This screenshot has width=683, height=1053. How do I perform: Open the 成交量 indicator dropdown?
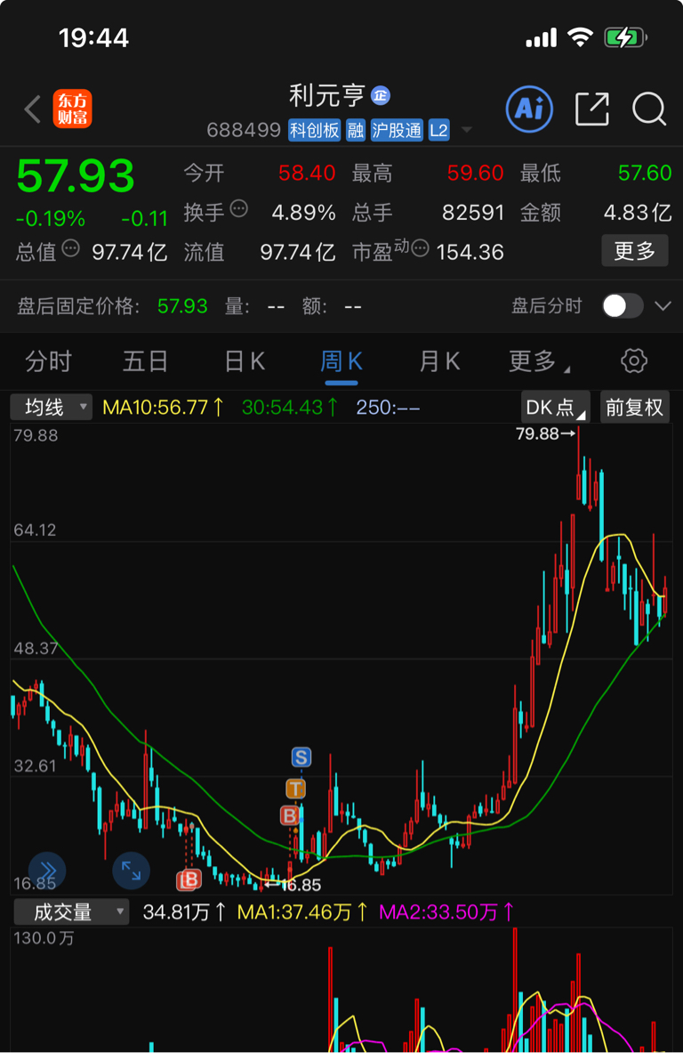pos(70,912)
